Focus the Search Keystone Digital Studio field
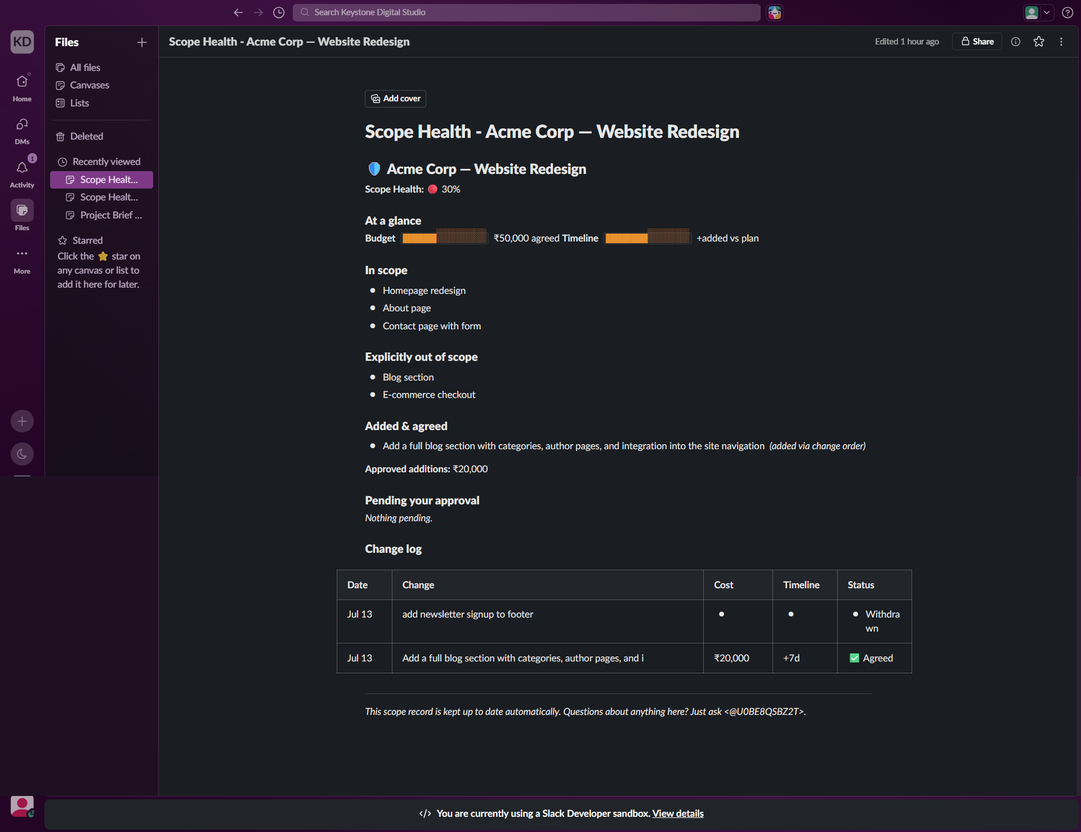Viewport: 1081px width, 832px height. pyautogui.click(x=526, y=12)
